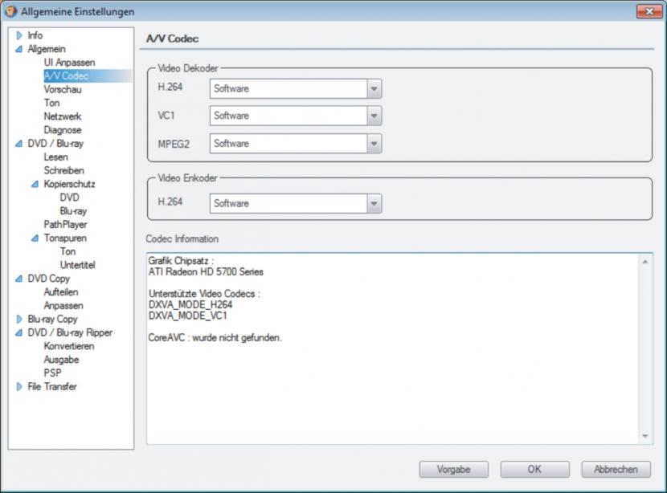This screenshot has height=493, width=667.
Task: Click the Vorgabe defaults button
Action: click(x=453, y=470)
